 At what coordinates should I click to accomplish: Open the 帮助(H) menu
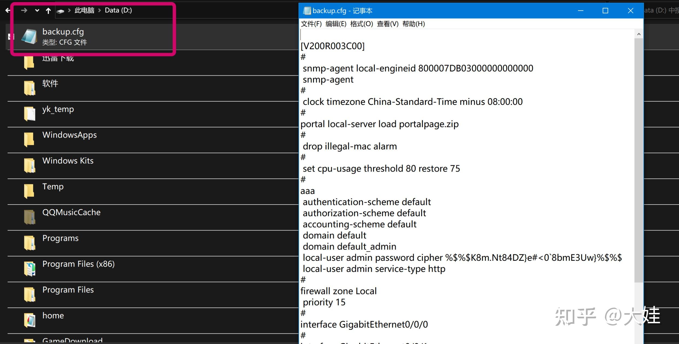point(413,24)
